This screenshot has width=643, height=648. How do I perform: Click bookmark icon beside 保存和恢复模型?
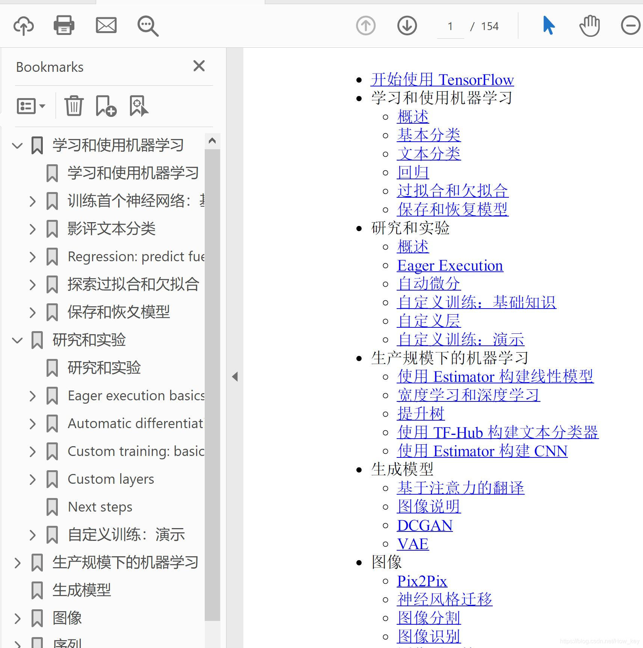(x=52, y=312)
